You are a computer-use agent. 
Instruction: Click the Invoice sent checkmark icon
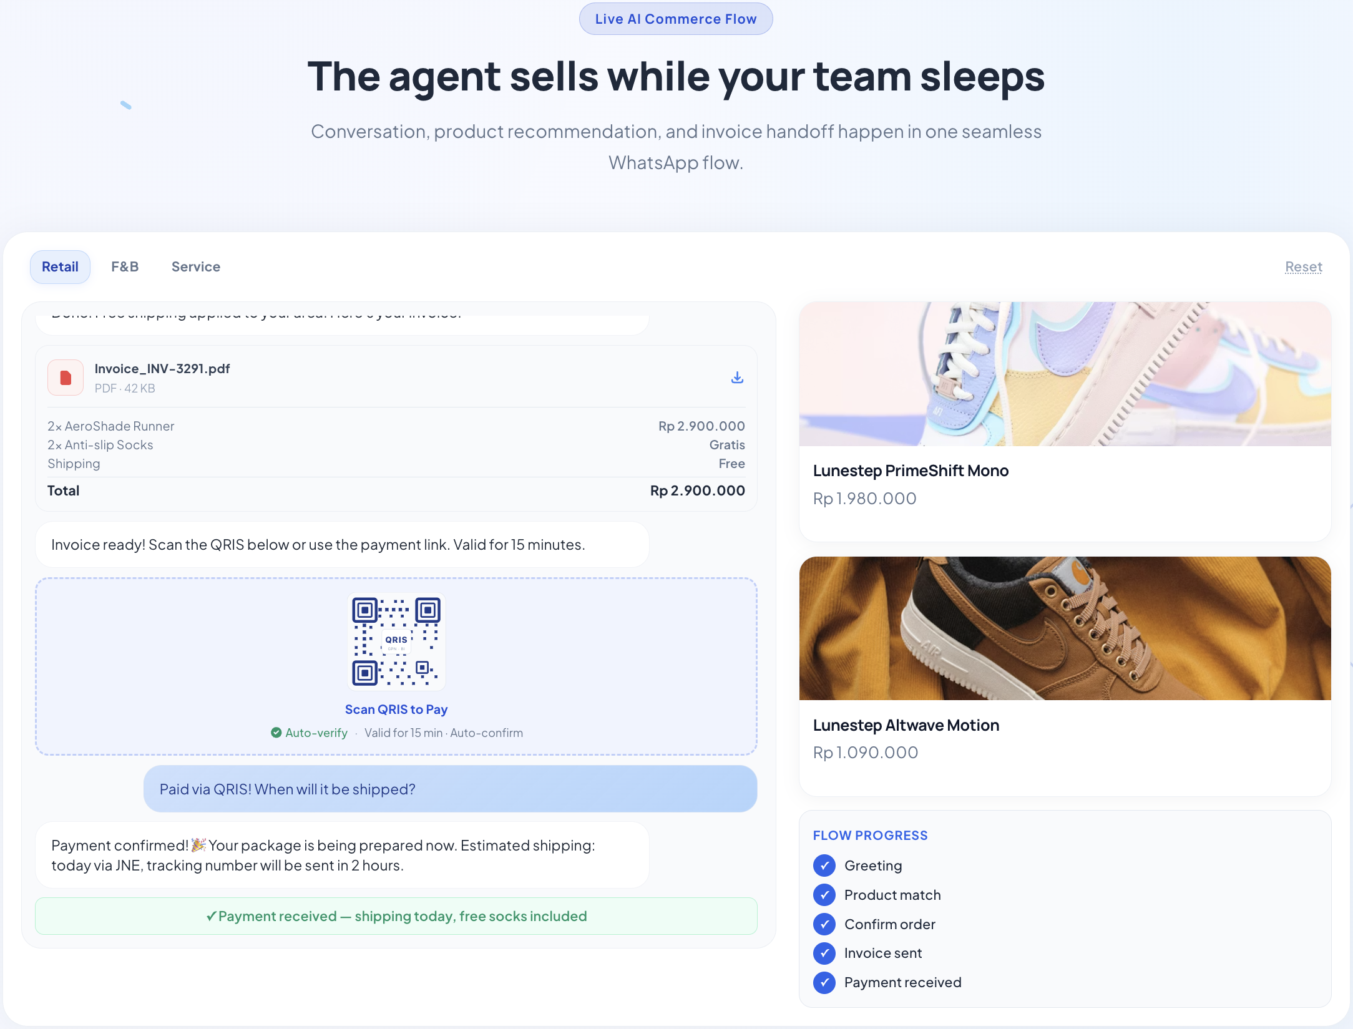(x=824, y=953)
